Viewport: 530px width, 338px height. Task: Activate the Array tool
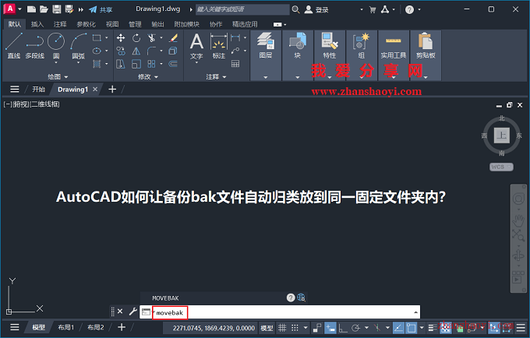pos(151,64)
